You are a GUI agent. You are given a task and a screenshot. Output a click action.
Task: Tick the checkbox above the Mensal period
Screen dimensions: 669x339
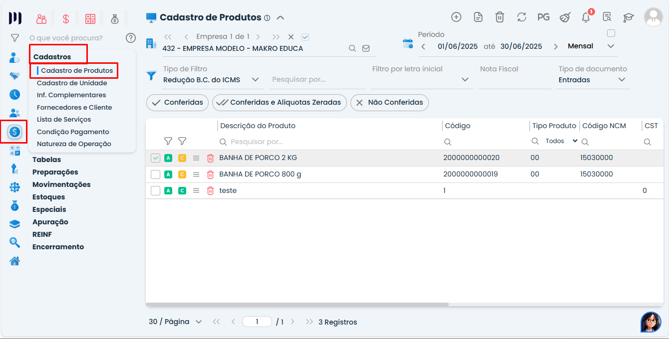tap(611, 33)
